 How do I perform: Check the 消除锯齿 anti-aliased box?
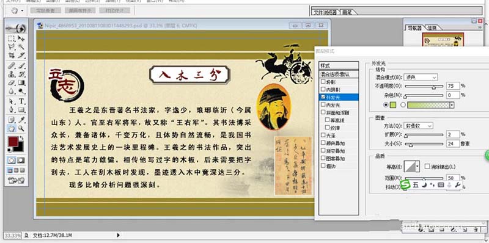[x=427, y=167]
